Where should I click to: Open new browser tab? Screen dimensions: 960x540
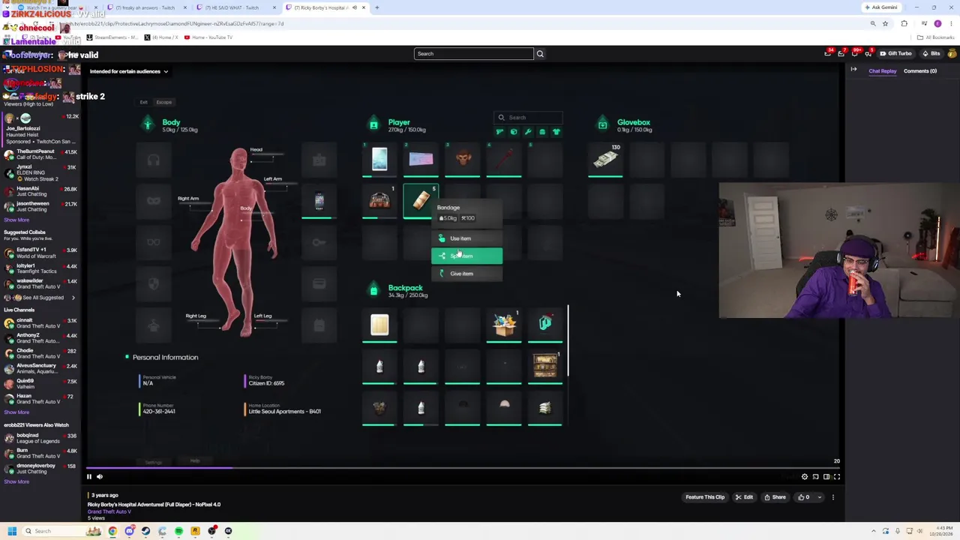[x=376, y=7]
